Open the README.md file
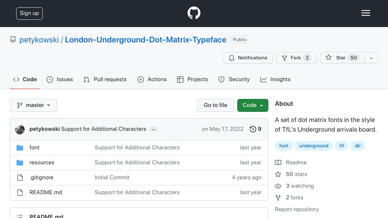This screenshot has width=388, height=218. click(x=46, y=192)
